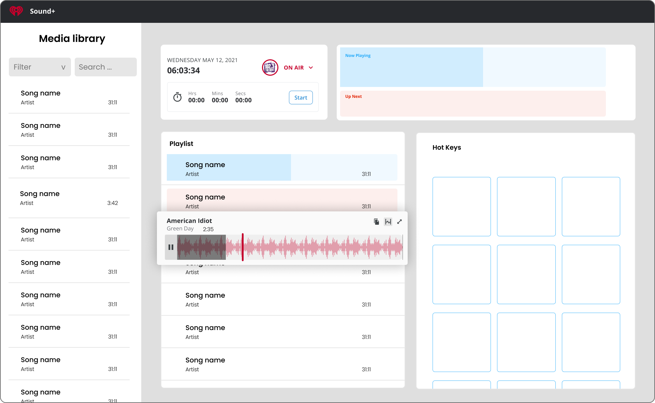Select the Hrs timer value
The height and width of the screenshot is (403, 655).
tap(196, 100)
